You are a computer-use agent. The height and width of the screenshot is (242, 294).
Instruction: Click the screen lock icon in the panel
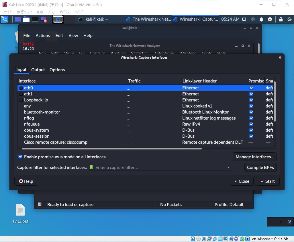coord(281,19)
